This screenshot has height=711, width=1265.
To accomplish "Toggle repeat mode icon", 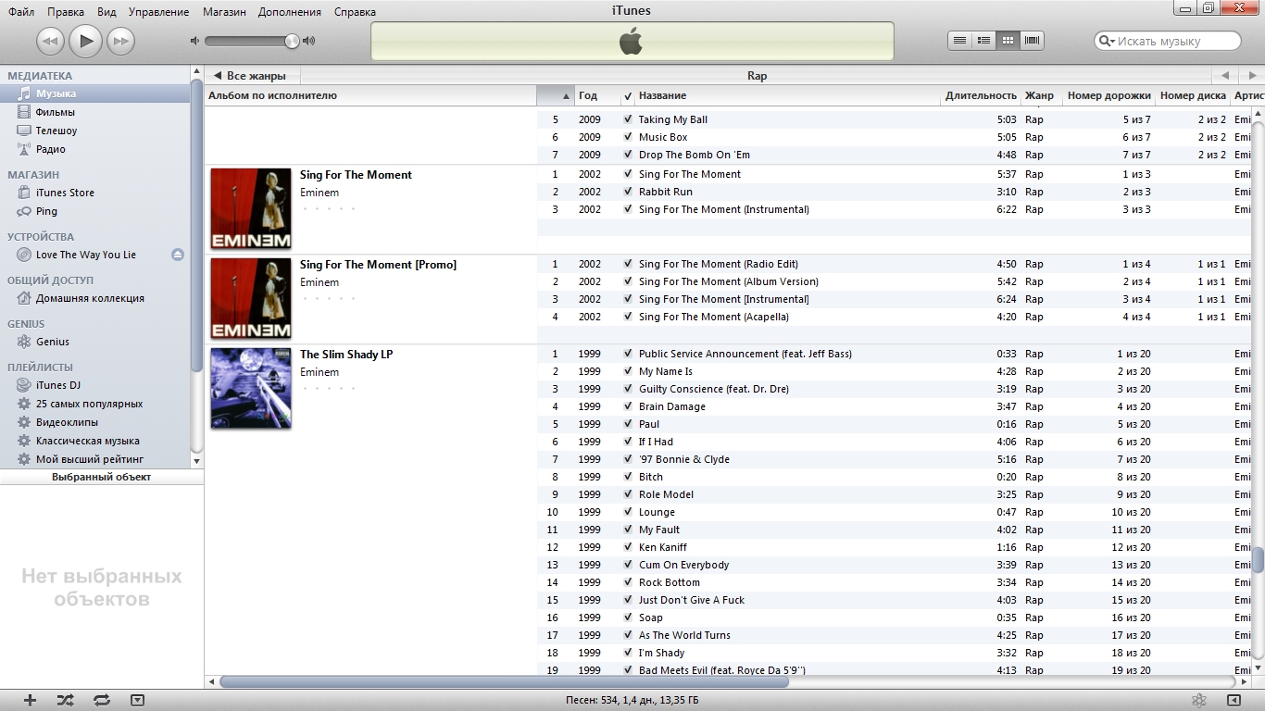I will click(x=102, y=701).
